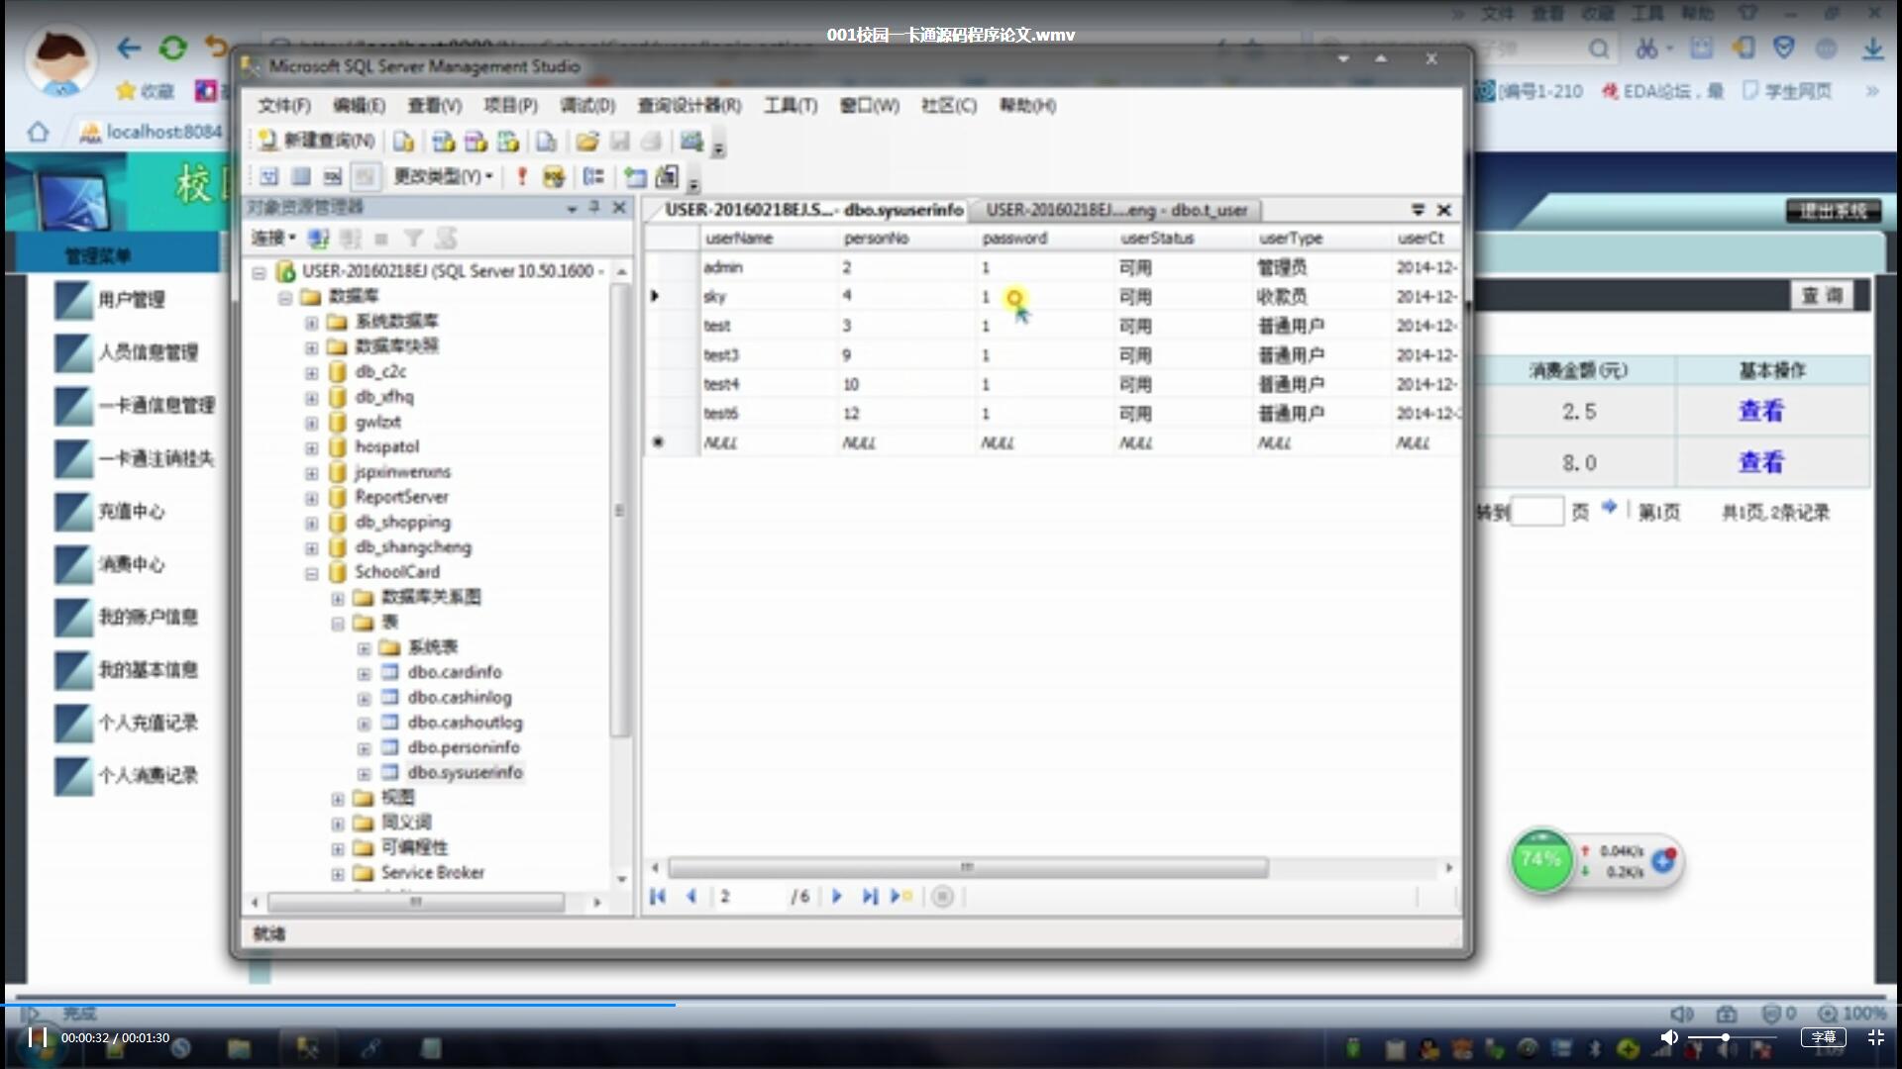Select the dbo.personinfo table in tree

coord(463,747)
